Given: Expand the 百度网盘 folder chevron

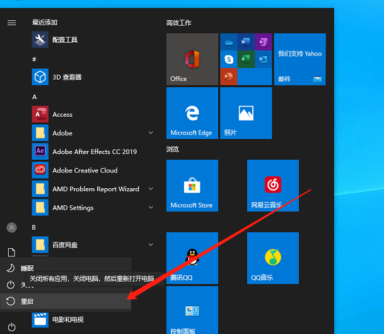Looking at the screenshot, I should point(151,245).
